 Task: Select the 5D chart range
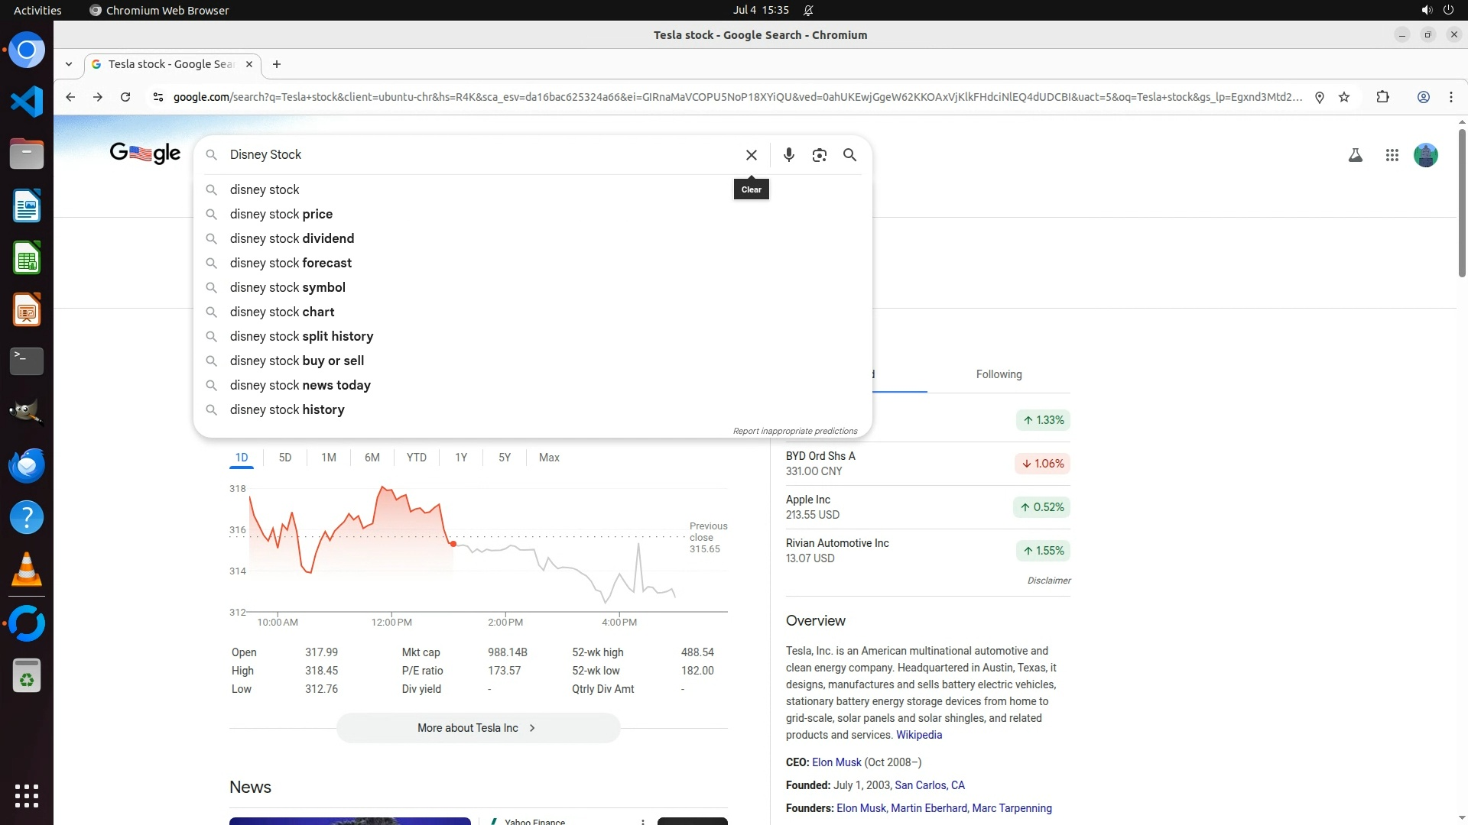(x=284, y=458)
